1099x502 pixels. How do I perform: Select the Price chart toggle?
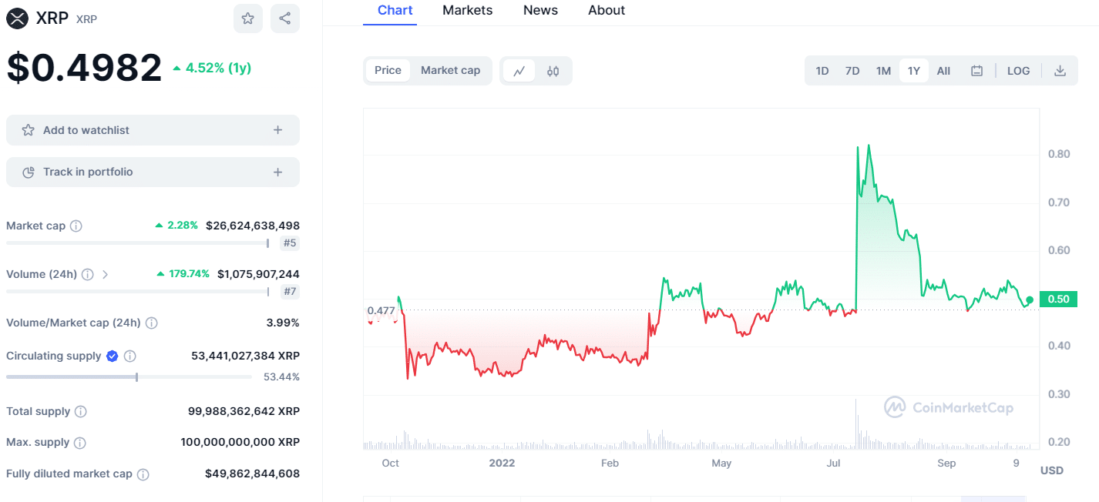point(388,71)
